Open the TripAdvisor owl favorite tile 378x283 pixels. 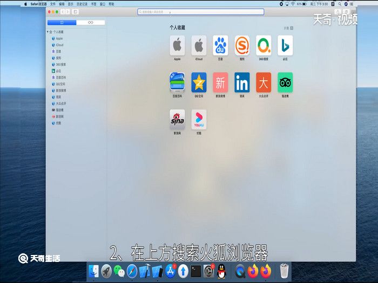[x=285, y=82]
